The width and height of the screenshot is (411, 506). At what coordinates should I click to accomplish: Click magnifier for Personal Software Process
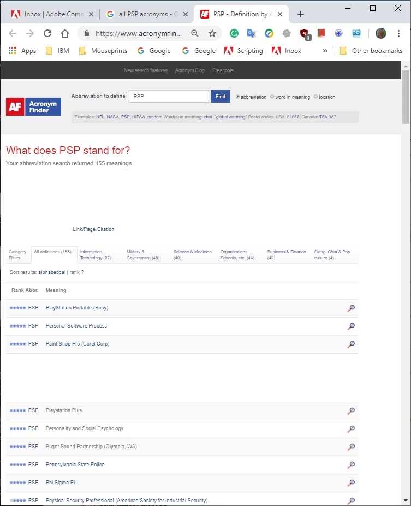351,326
